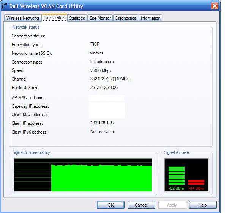Screen dimensions: 243x213
Task: Click the '-52 dBm' signal reading
Action: click(x=177, y=188)
